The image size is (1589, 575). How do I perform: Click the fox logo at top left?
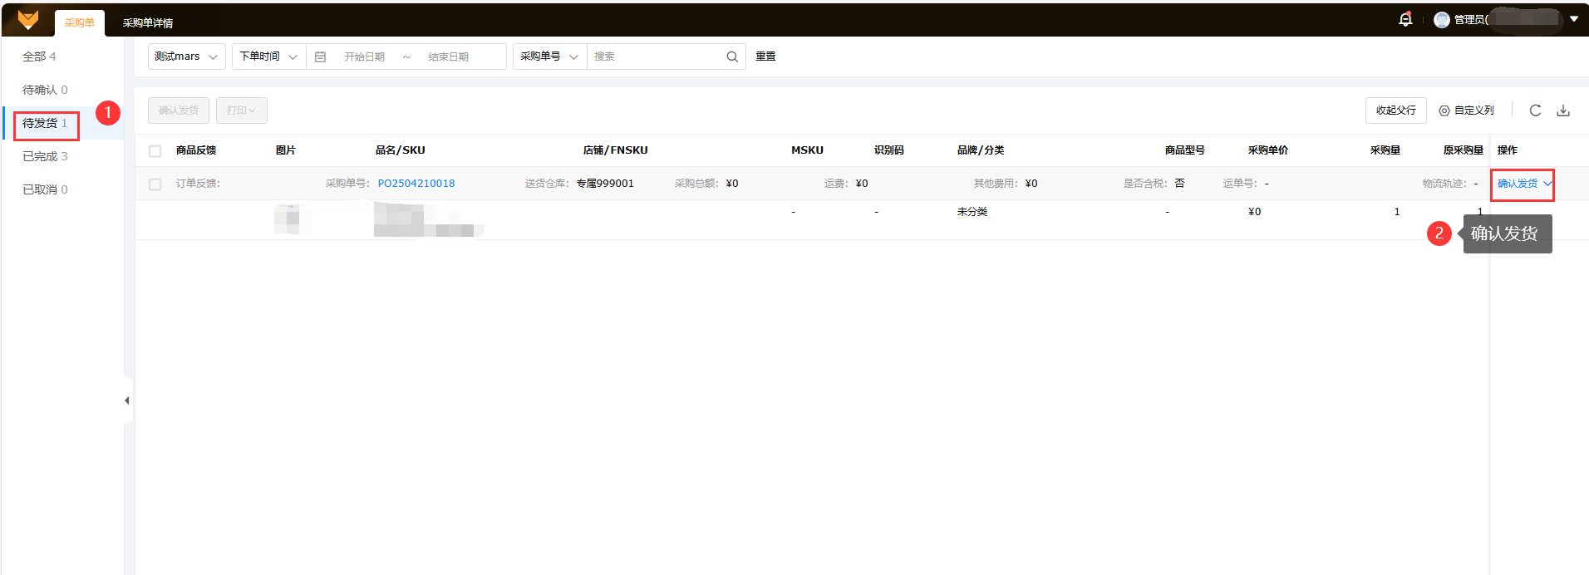(x=28, y=19)
